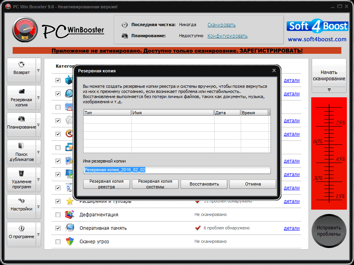Image resolution: width=354 pixels, height=265 pixels.
Task: Click Отмена in the backup dialog
Action: 253,184
